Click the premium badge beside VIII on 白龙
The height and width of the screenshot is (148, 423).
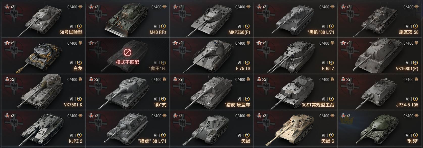[79, 63]
